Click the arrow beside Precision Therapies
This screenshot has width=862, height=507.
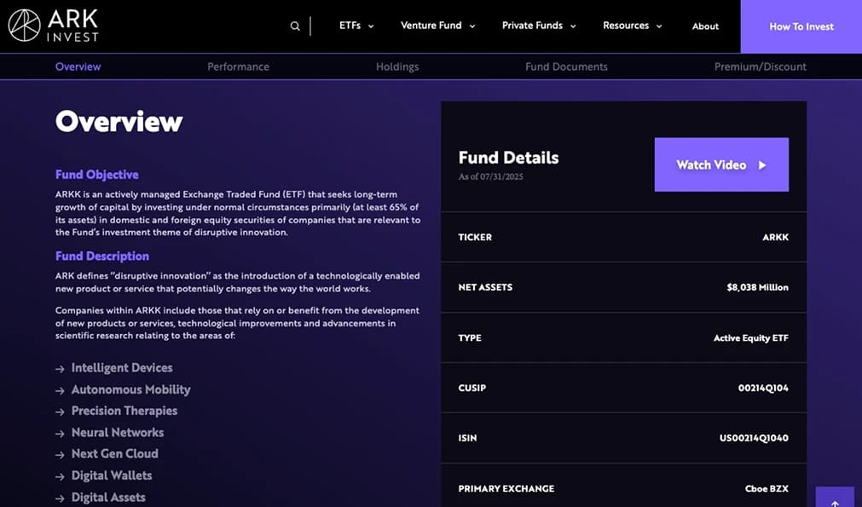pos(60,412)
